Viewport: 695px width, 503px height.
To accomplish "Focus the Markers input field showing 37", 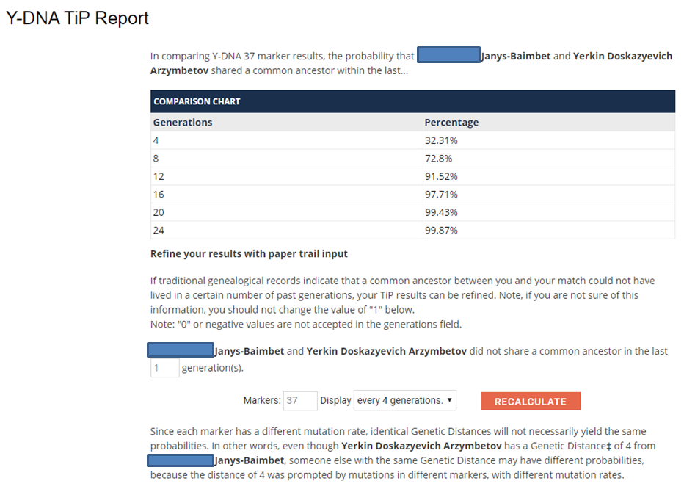I will (300, 400).
